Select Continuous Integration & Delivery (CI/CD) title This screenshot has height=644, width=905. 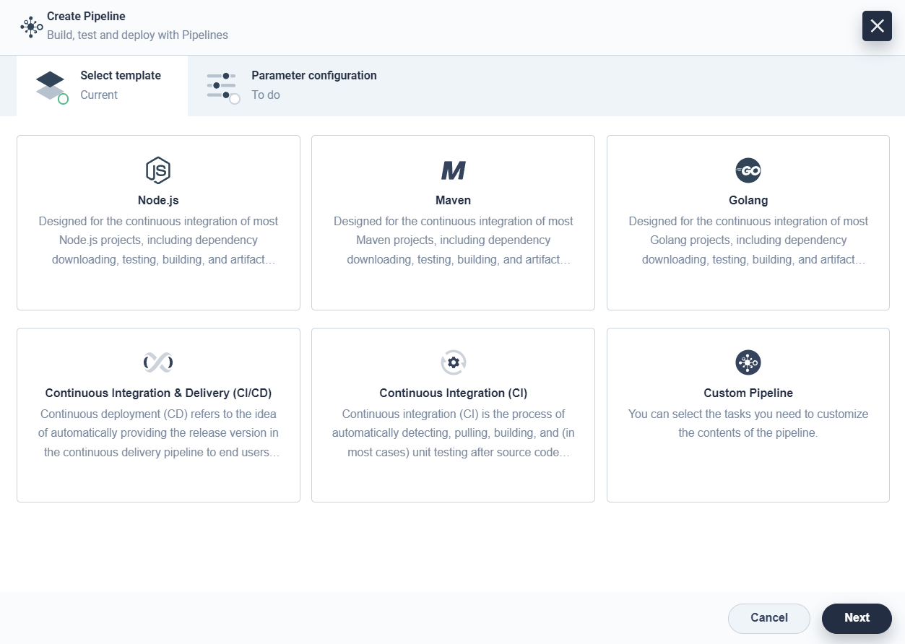click(158, 393)
